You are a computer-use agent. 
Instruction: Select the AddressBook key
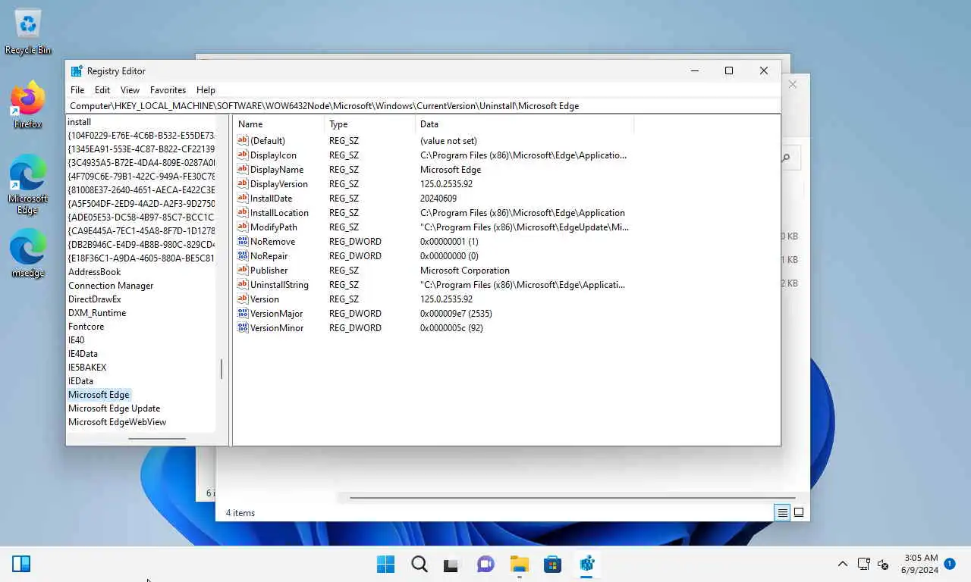click(x=95, y=272)
